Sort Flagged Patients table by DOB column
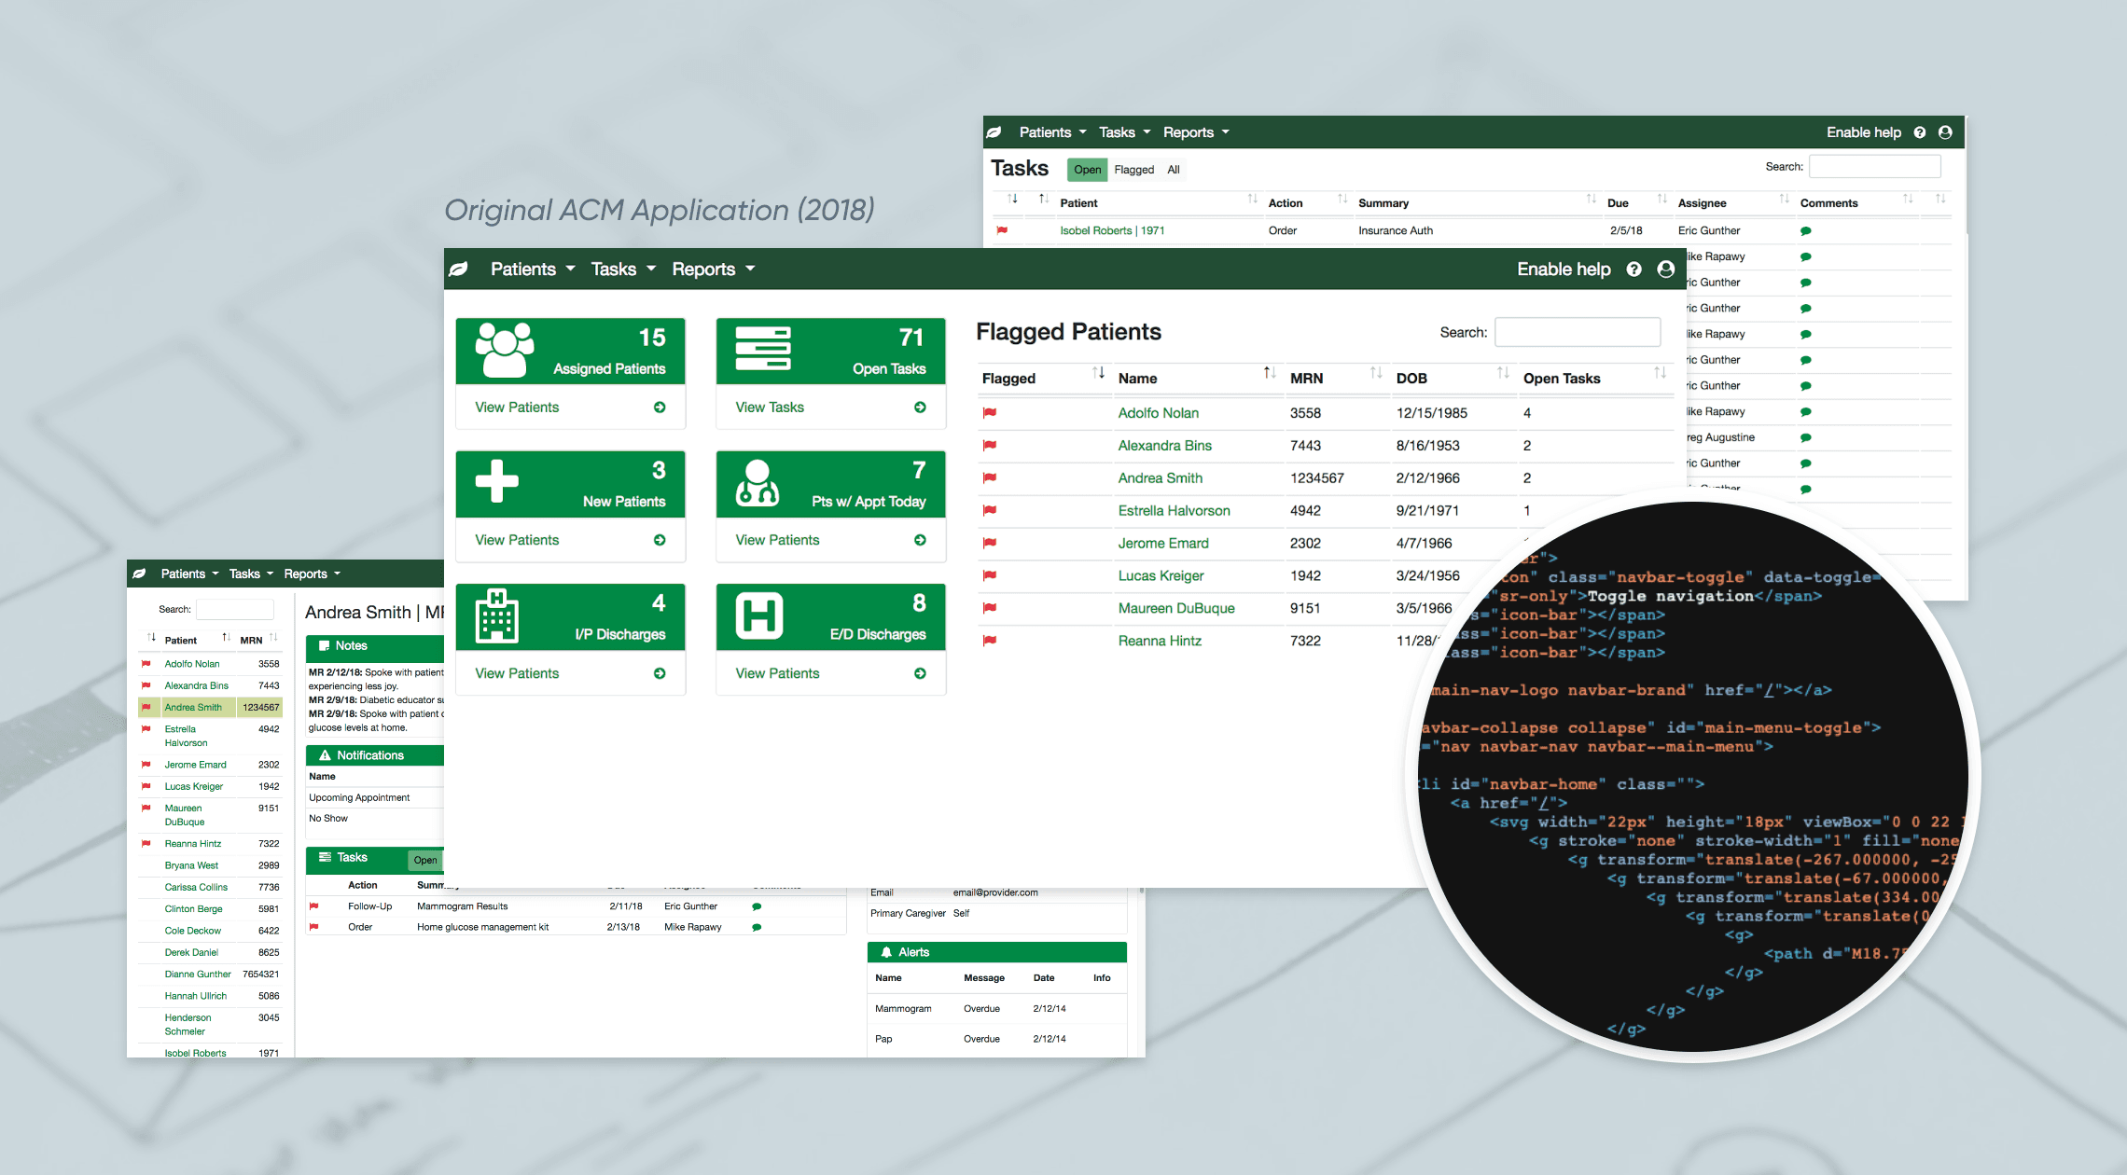This screenshot has width=2127, height=1175. pos(1453,378)
